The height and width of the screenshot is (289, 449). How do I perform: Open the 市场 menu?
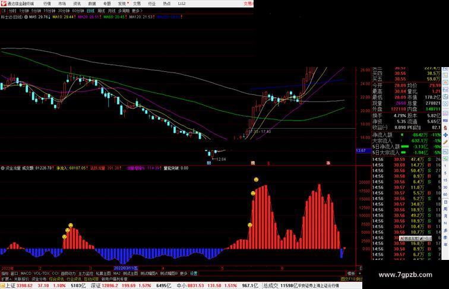pos(62,4)
